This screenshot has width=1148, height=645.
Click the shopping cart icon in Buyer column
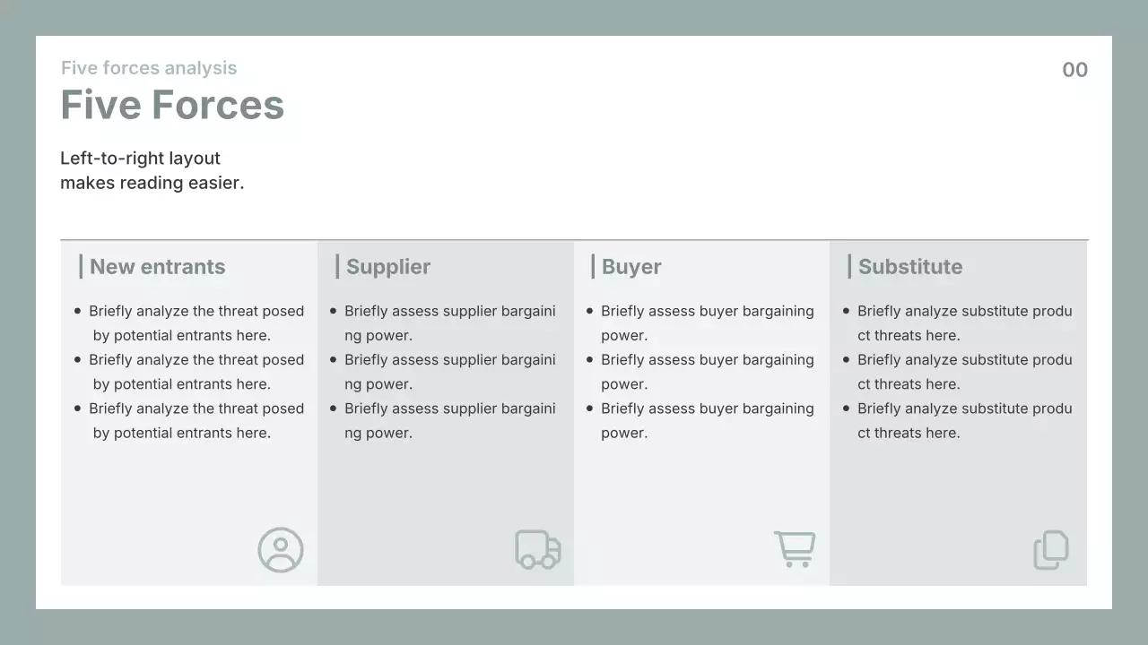point(795,549)
